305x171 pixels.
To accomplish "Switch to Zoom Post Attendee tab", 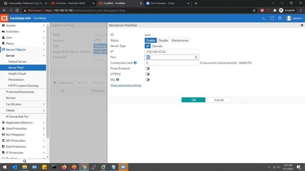I will (x=167, y=3).
